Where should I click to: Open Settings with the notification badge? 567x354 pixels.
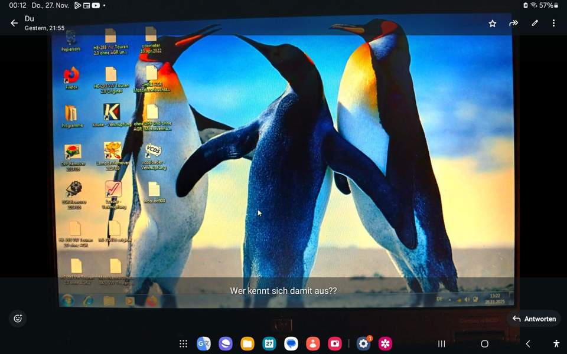coord(363,344)
